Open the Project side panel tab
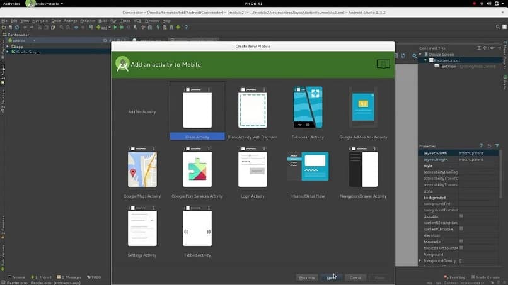 click(3, 74)
